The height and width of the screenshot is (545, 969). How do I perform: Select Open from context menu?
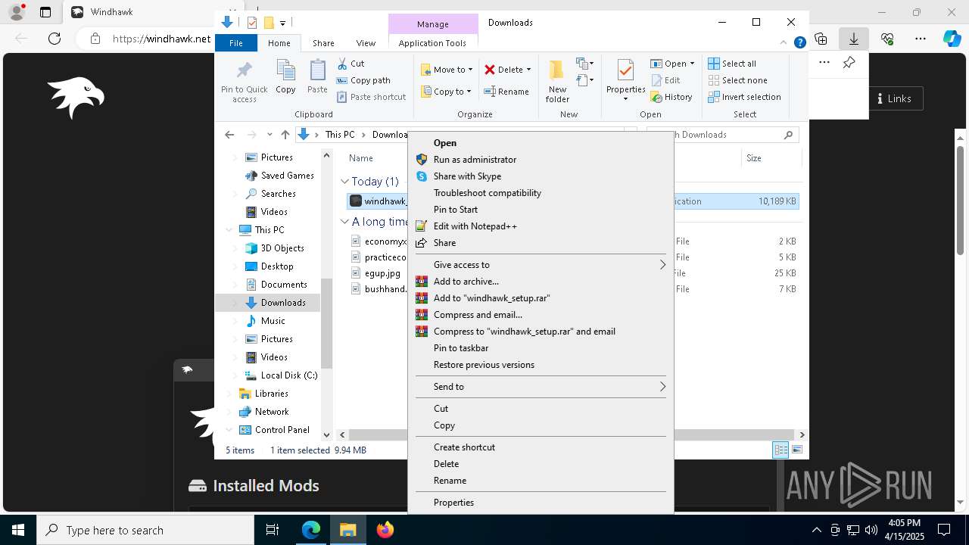click(x=541, y=143)
